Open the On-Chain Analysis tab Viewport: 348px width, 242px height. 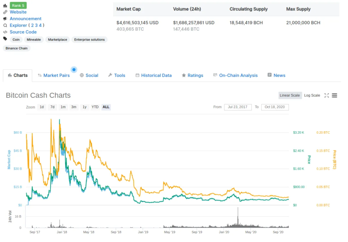(235, 75)
